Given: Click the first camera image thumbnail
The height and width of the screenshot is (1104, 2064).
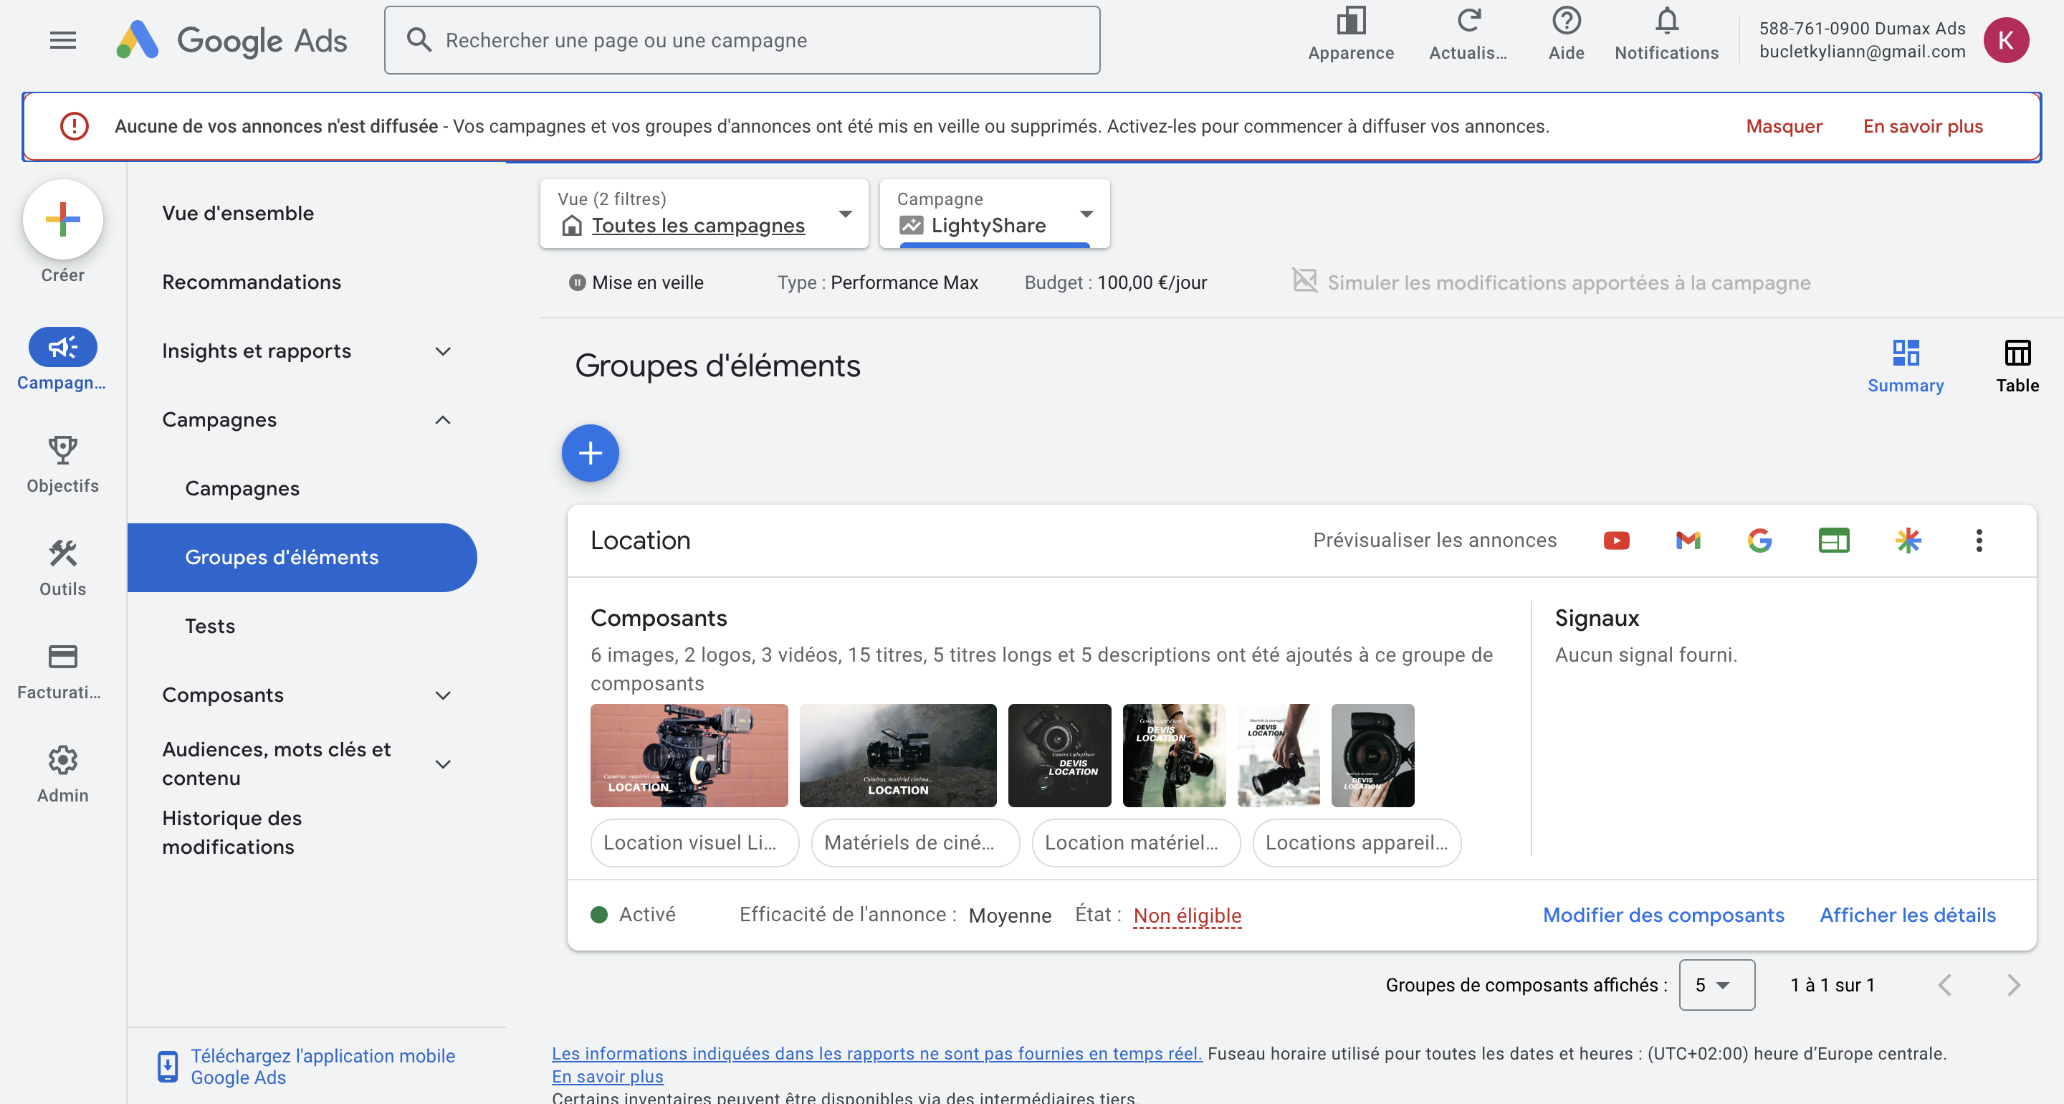Looking at the screenshot, I should tap(688, 756).
